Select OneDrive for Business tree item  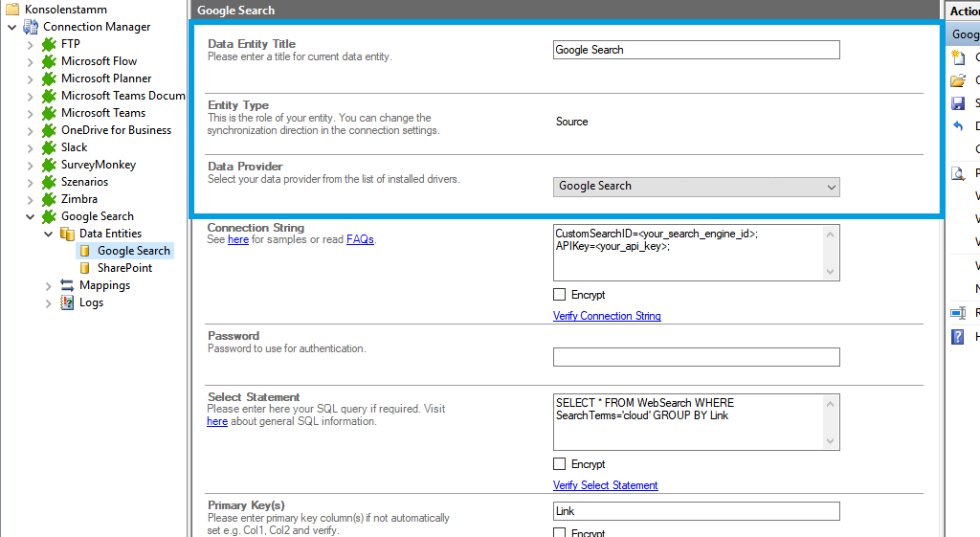click(116, 130)
